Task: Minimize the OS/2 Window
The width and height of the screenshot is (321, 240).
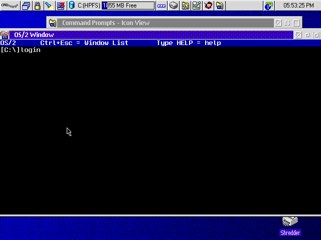Action: coord(307,35)
